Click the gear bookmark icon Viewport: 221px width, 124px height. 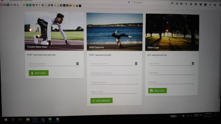[77, 6]
